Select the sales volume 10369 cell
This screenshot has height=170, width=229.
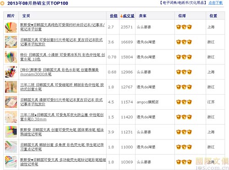[x=127, y=162]
